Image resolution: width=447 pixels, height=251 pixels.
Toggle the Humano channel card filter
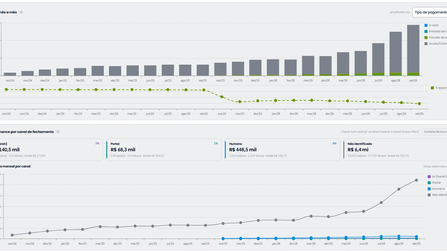[x=282, y=150]
